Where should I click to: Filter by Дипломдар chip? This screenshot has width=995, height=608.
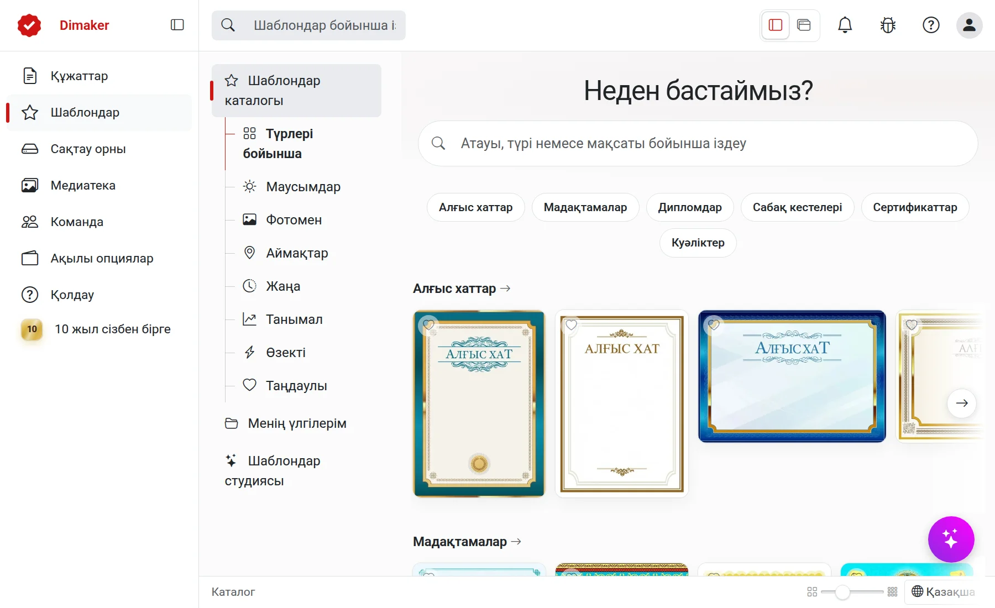pos(690,207)
